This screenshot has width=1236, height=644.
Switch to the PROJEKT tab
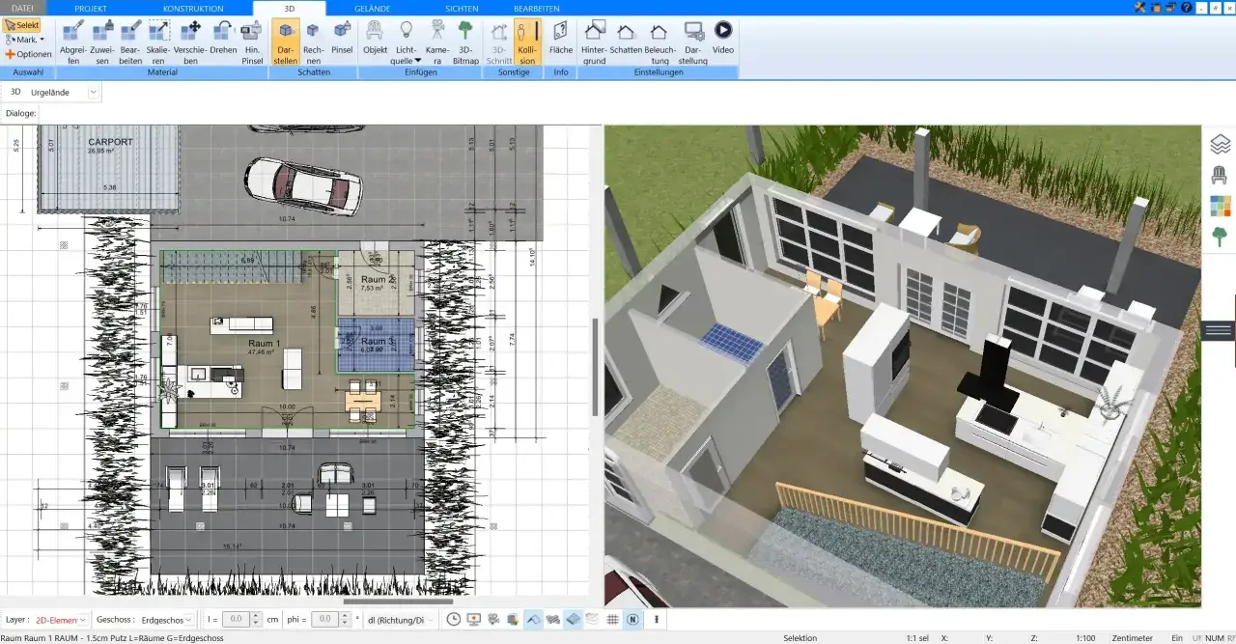(90, 8)
